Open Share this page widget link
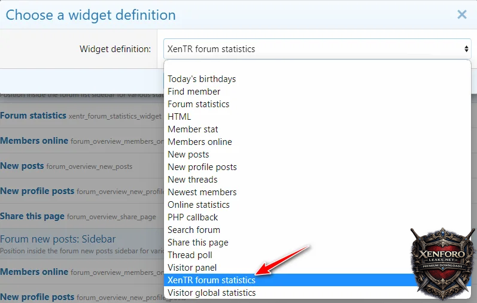Image resolution: width=477 pixels, height=303 pixels. [x=32, y=216]
